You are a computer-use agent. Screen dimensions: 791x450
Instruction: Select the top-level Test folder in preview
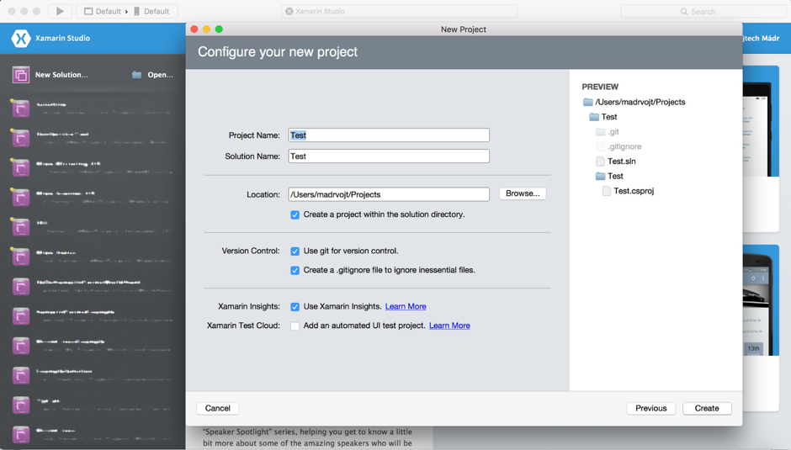coord(609,117)
